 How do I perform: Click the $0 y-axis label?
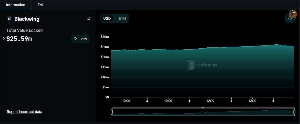[x=107, y=97]
